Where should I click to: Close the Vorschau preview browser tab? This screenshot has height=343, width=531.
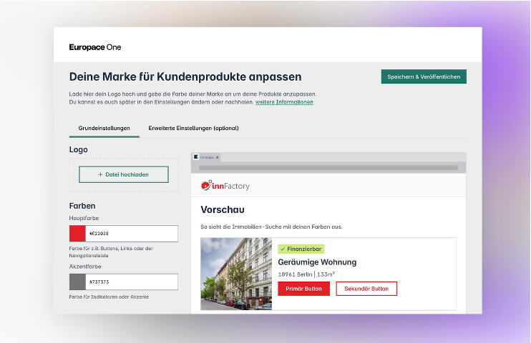[218, 157]
